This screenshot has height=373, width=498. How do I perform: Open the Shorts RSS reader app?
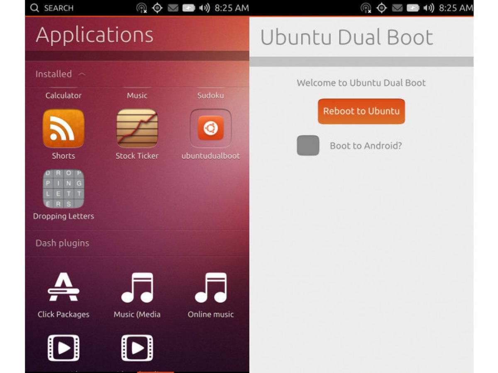pos(63,128)
